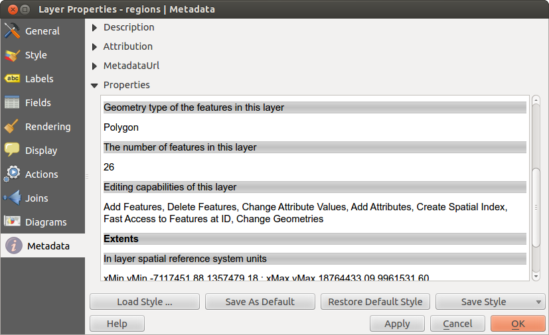This screenshot has width=549, height=335.
Task: Open the Style paintbrush icon
Action: tap(12, 55)
